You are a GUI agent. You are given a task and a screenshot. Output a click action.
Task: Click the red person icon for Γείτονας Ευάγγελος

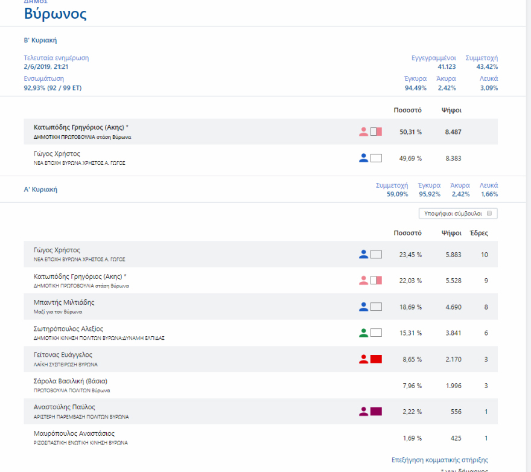(x=363, y=359)
